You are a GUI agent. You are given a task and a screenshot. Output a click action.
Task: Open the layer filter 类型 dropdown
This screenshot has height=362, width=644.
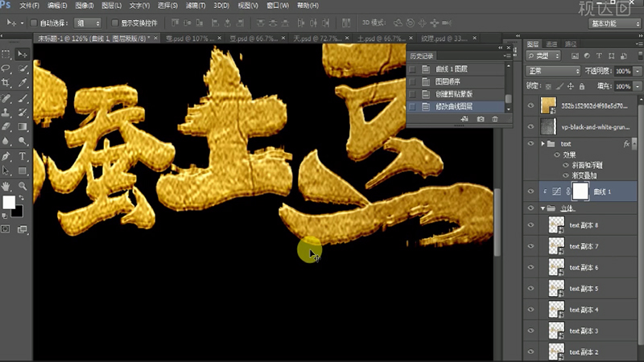coord(544,56)
